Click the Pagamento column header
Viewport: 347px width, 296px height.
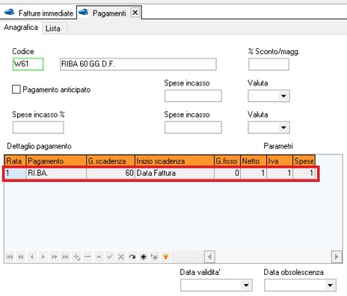56,161
